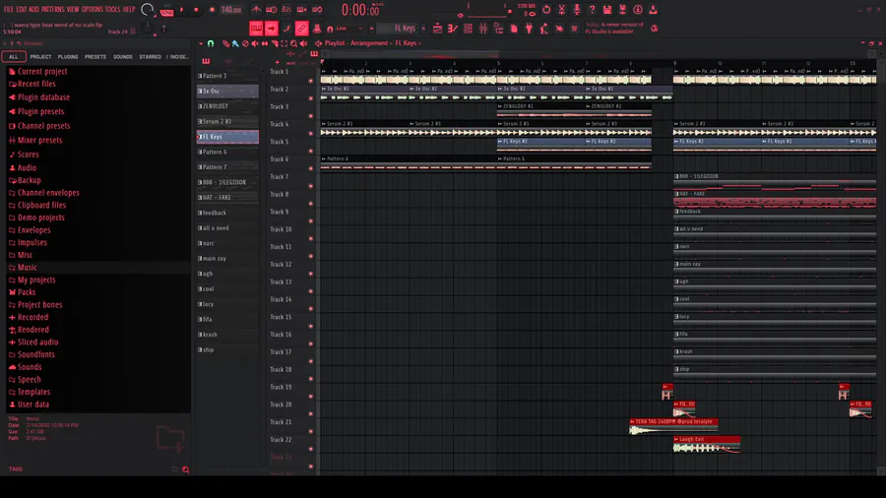The width and height of the screenshot is (886, 498).
Task: Toggle the 3-2-1 countdown icon
Action: pyautogui.click(x=286, y=10)
